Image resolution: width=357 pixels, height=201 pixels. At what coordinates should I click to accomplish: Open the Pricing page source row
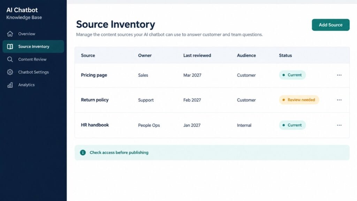(212, 75)
